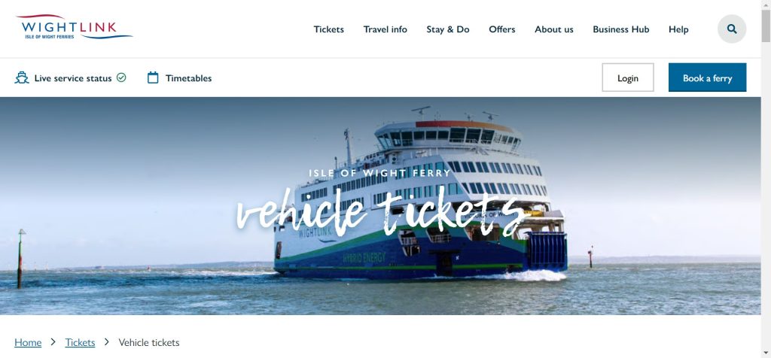Click the chevron after Tickets in breadcrumb
771x358 pixels.
click(x=107, y=341)
